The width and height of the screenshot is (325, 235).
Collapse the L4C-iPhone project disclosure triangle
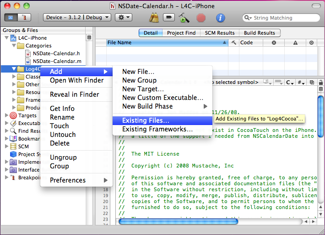pyautogui.click(x=6, y=38)
